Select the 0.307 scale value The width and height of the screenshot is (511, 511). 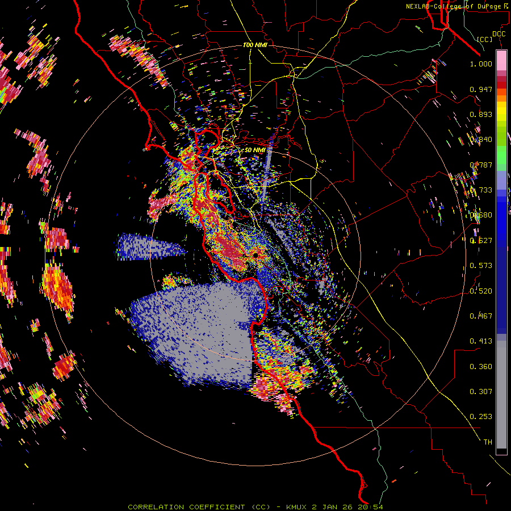[481, 392]
